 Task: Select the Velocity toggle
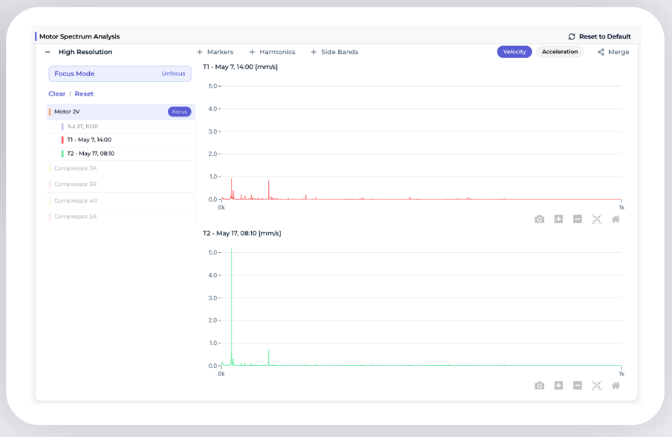(515, 52)
